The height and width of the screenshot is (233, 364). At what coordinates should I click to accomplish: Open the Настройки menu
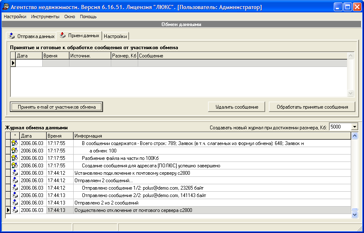click(15, 17)
